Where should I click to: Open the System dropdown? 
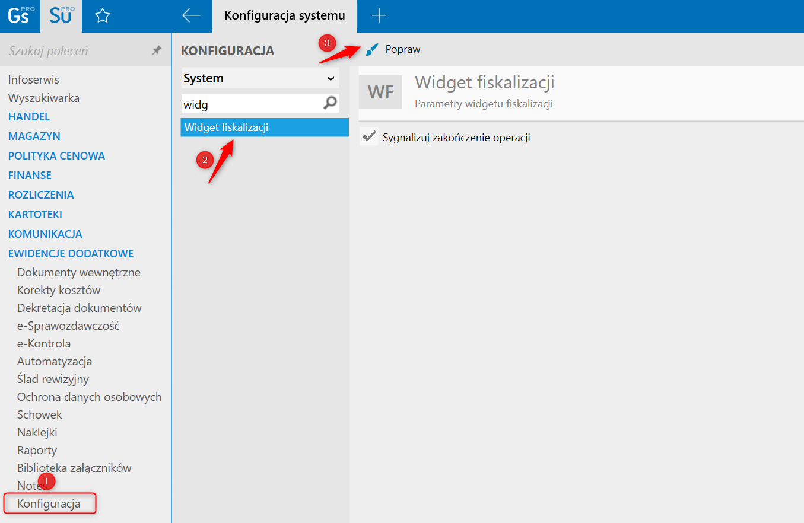point(260,78)
